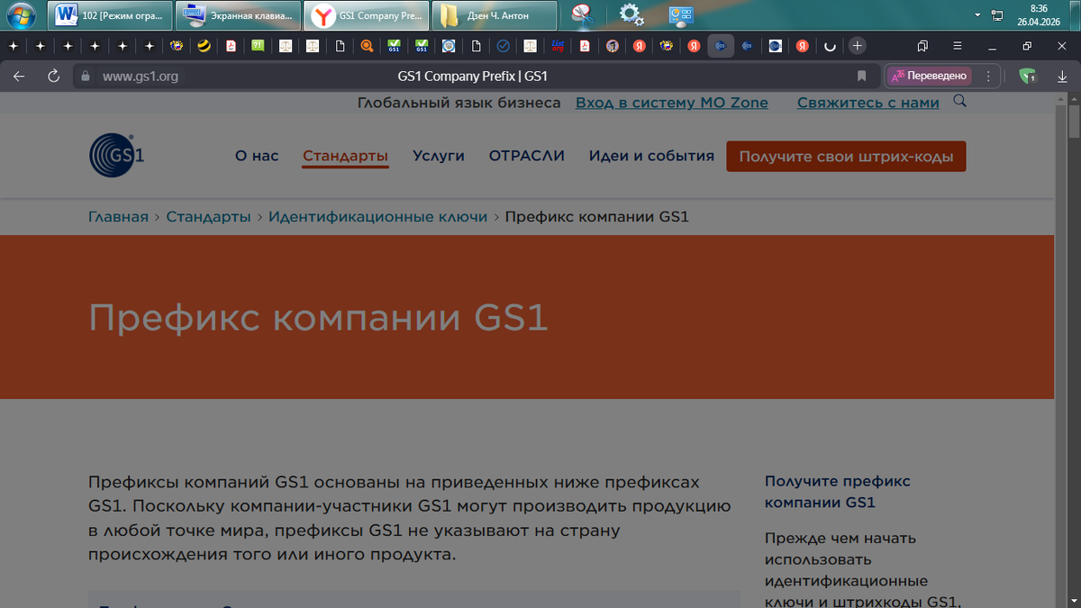Launch the Snipping Tool from taskbar

[583, 14]
